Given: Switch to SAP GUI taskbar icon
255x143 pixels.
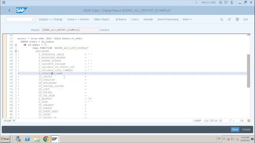Looking at the screenshot, I should pyautogui.click(x=55, y=139).
